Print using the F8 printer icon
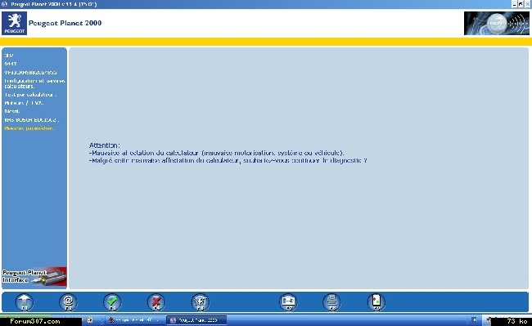Image resolution: width=532 pixels, height=326 pixels. (x=332, y=302)
